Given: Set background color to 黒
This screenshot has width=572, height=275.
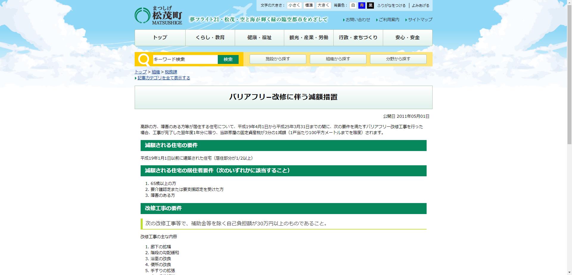Looking at the screenshot, I should [x=371, y=5].
